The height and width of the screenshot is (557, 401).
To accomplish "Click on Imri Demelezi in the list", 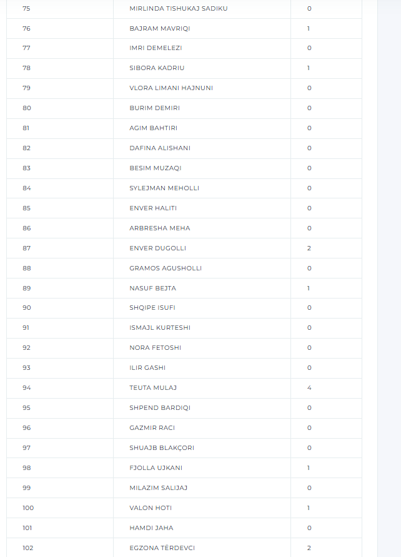I will 156,48.
